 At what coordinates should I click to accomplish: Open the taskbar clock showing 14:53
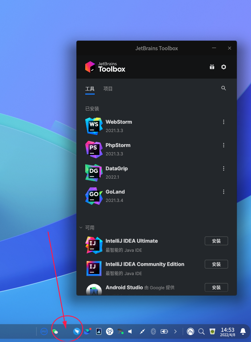228,332
